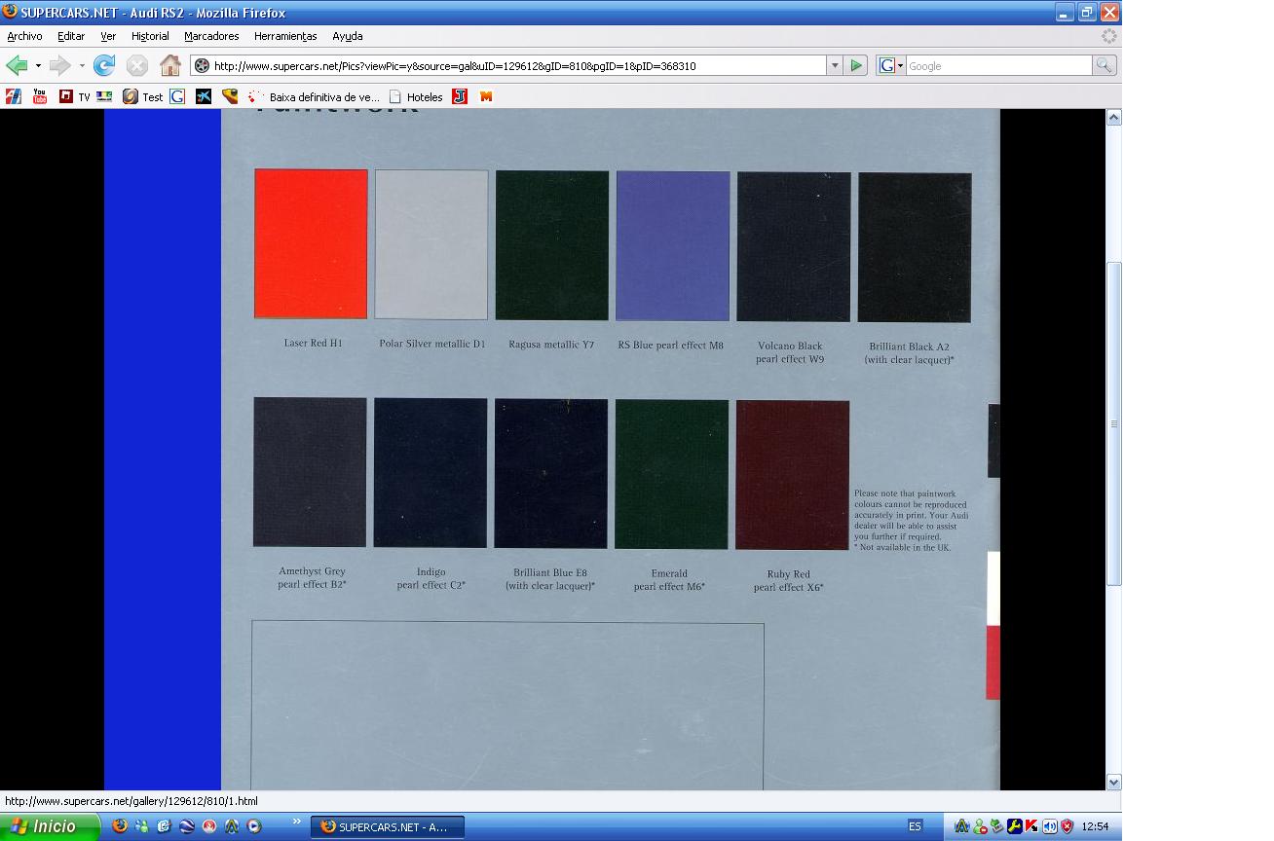The image size is (1274, 841).
Task: Click the Ragusa metallic Y7 green swatch
Action: [552, 245]
